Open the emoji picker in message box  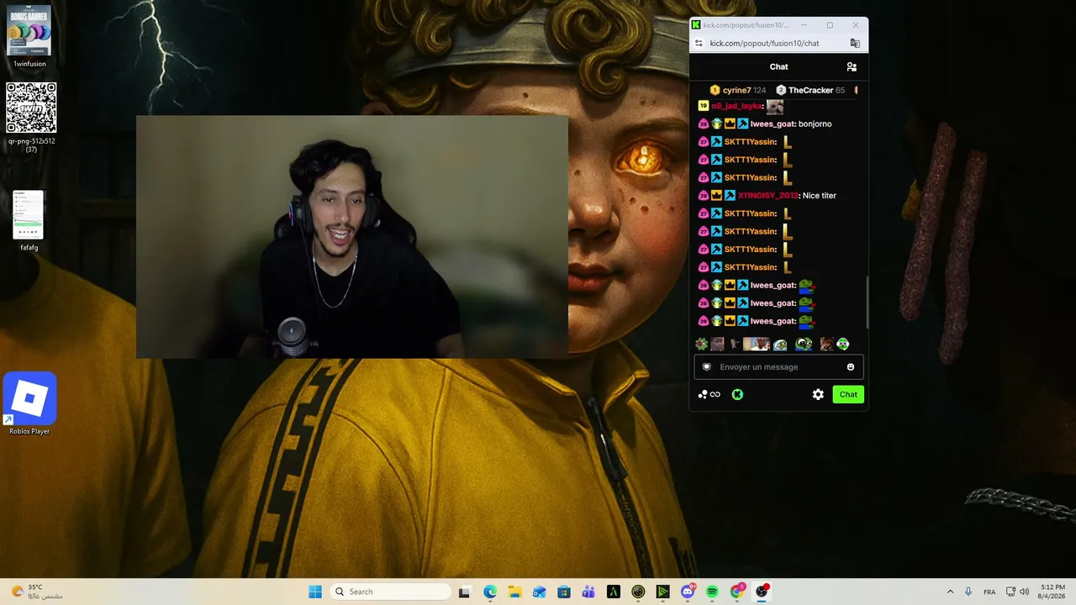click(851, 367)
